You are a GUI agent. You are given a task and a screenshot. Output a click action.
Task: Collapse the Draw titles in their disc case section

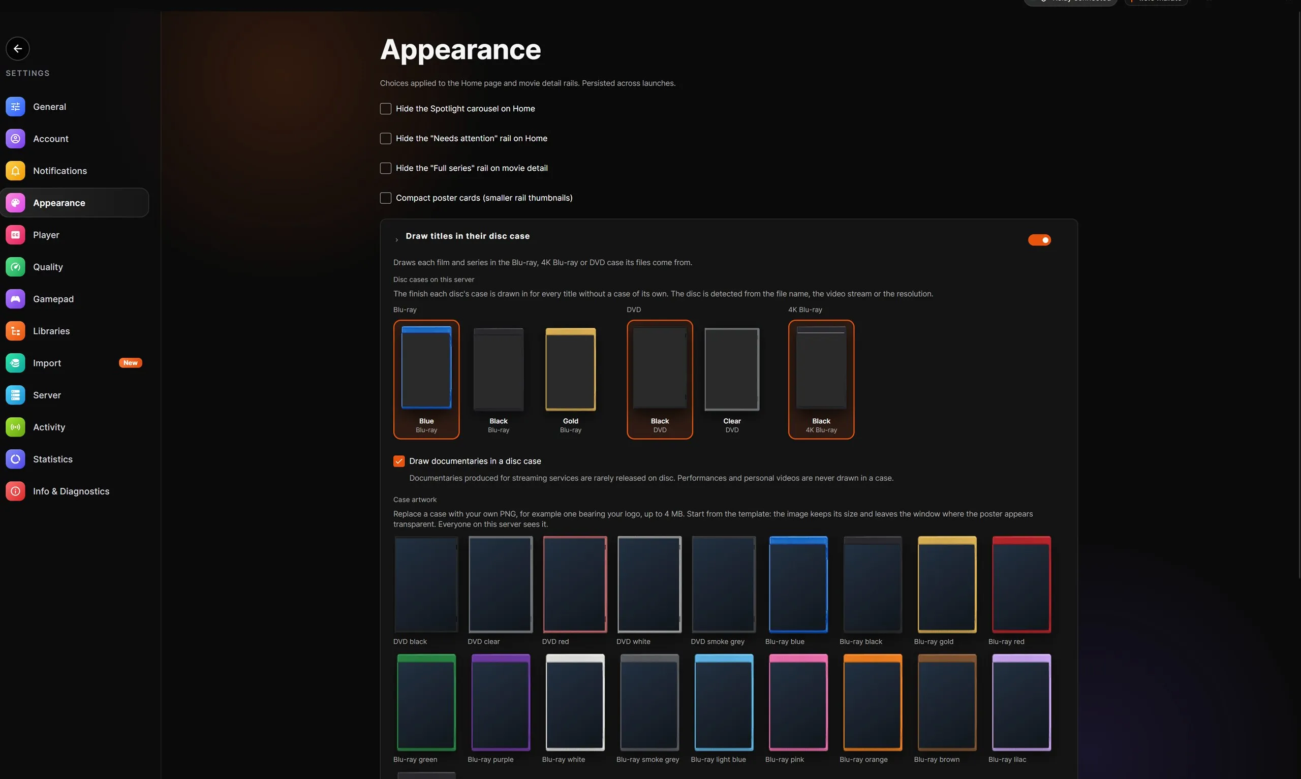coord(396,240)
